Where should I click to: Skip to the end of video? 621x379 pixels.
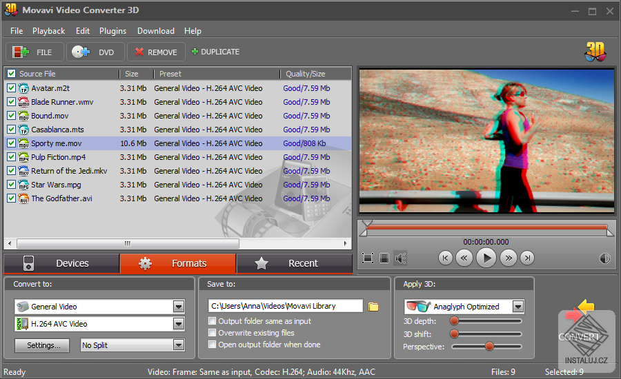pyautogui.click(x=527, y=258)
